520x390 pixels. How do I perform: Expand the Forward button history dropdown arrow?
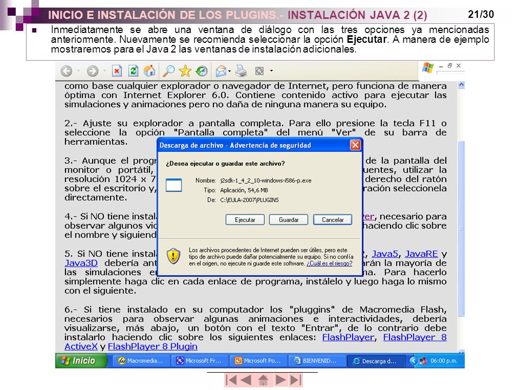tap(105, 70)
